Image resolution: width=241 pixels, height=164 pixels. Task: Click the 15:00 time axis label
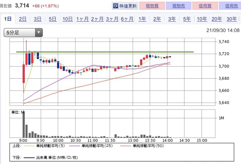pos(202,140)
